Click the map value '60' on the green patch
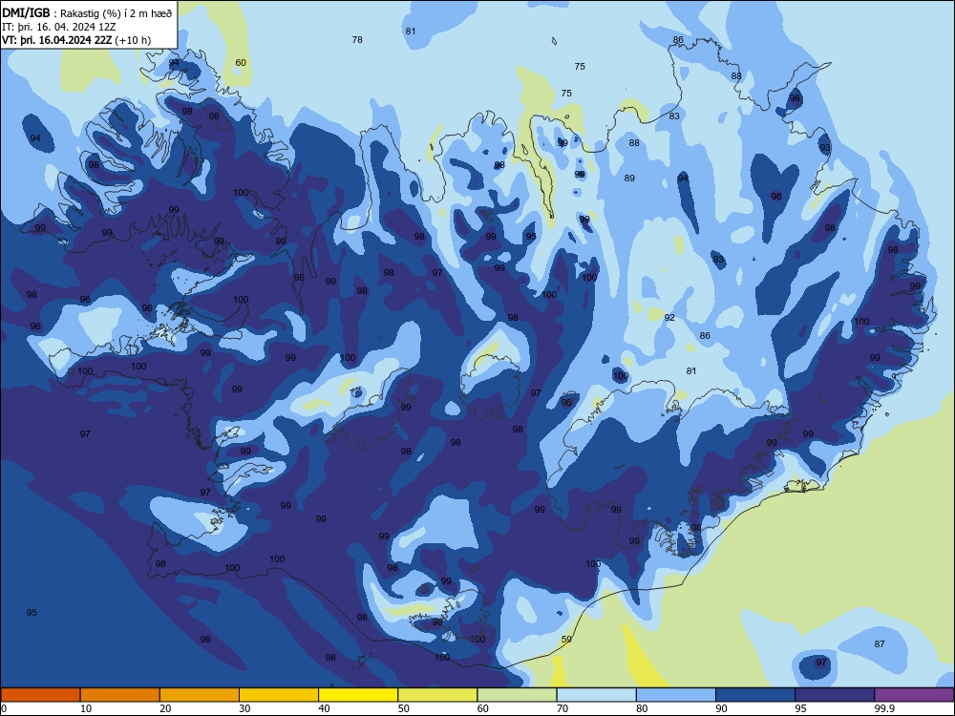 (x=241, y=63)
